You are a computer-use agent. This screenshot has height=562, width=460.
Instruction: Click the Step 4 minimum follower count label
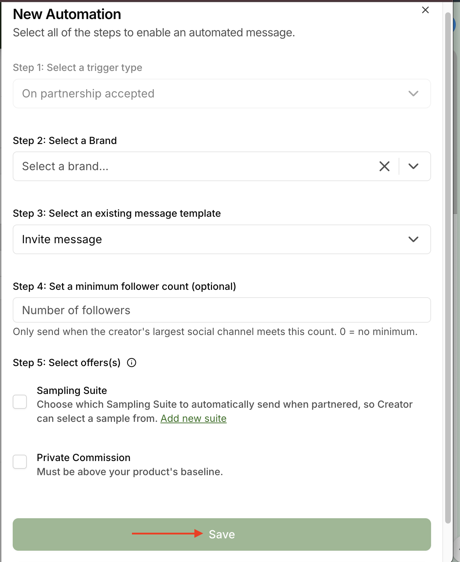tap(125, 286)
